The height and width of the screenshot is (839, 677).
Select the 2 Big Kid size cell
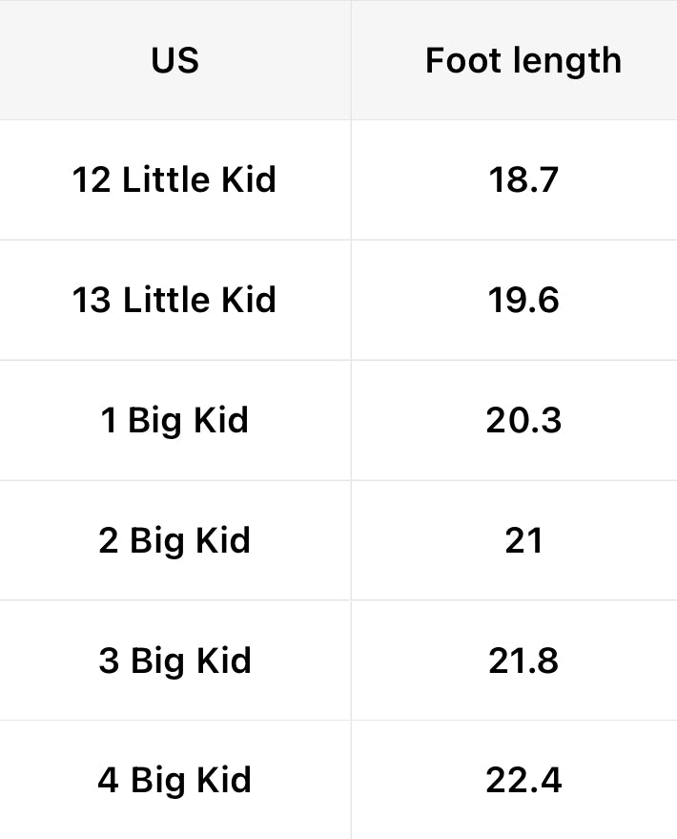click(x=174, y=540)
